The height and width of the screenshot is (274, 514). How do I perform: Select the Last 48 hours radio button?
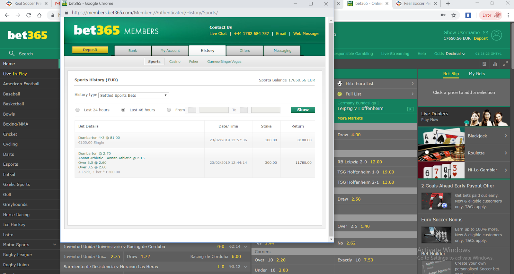tap(123, 110)
